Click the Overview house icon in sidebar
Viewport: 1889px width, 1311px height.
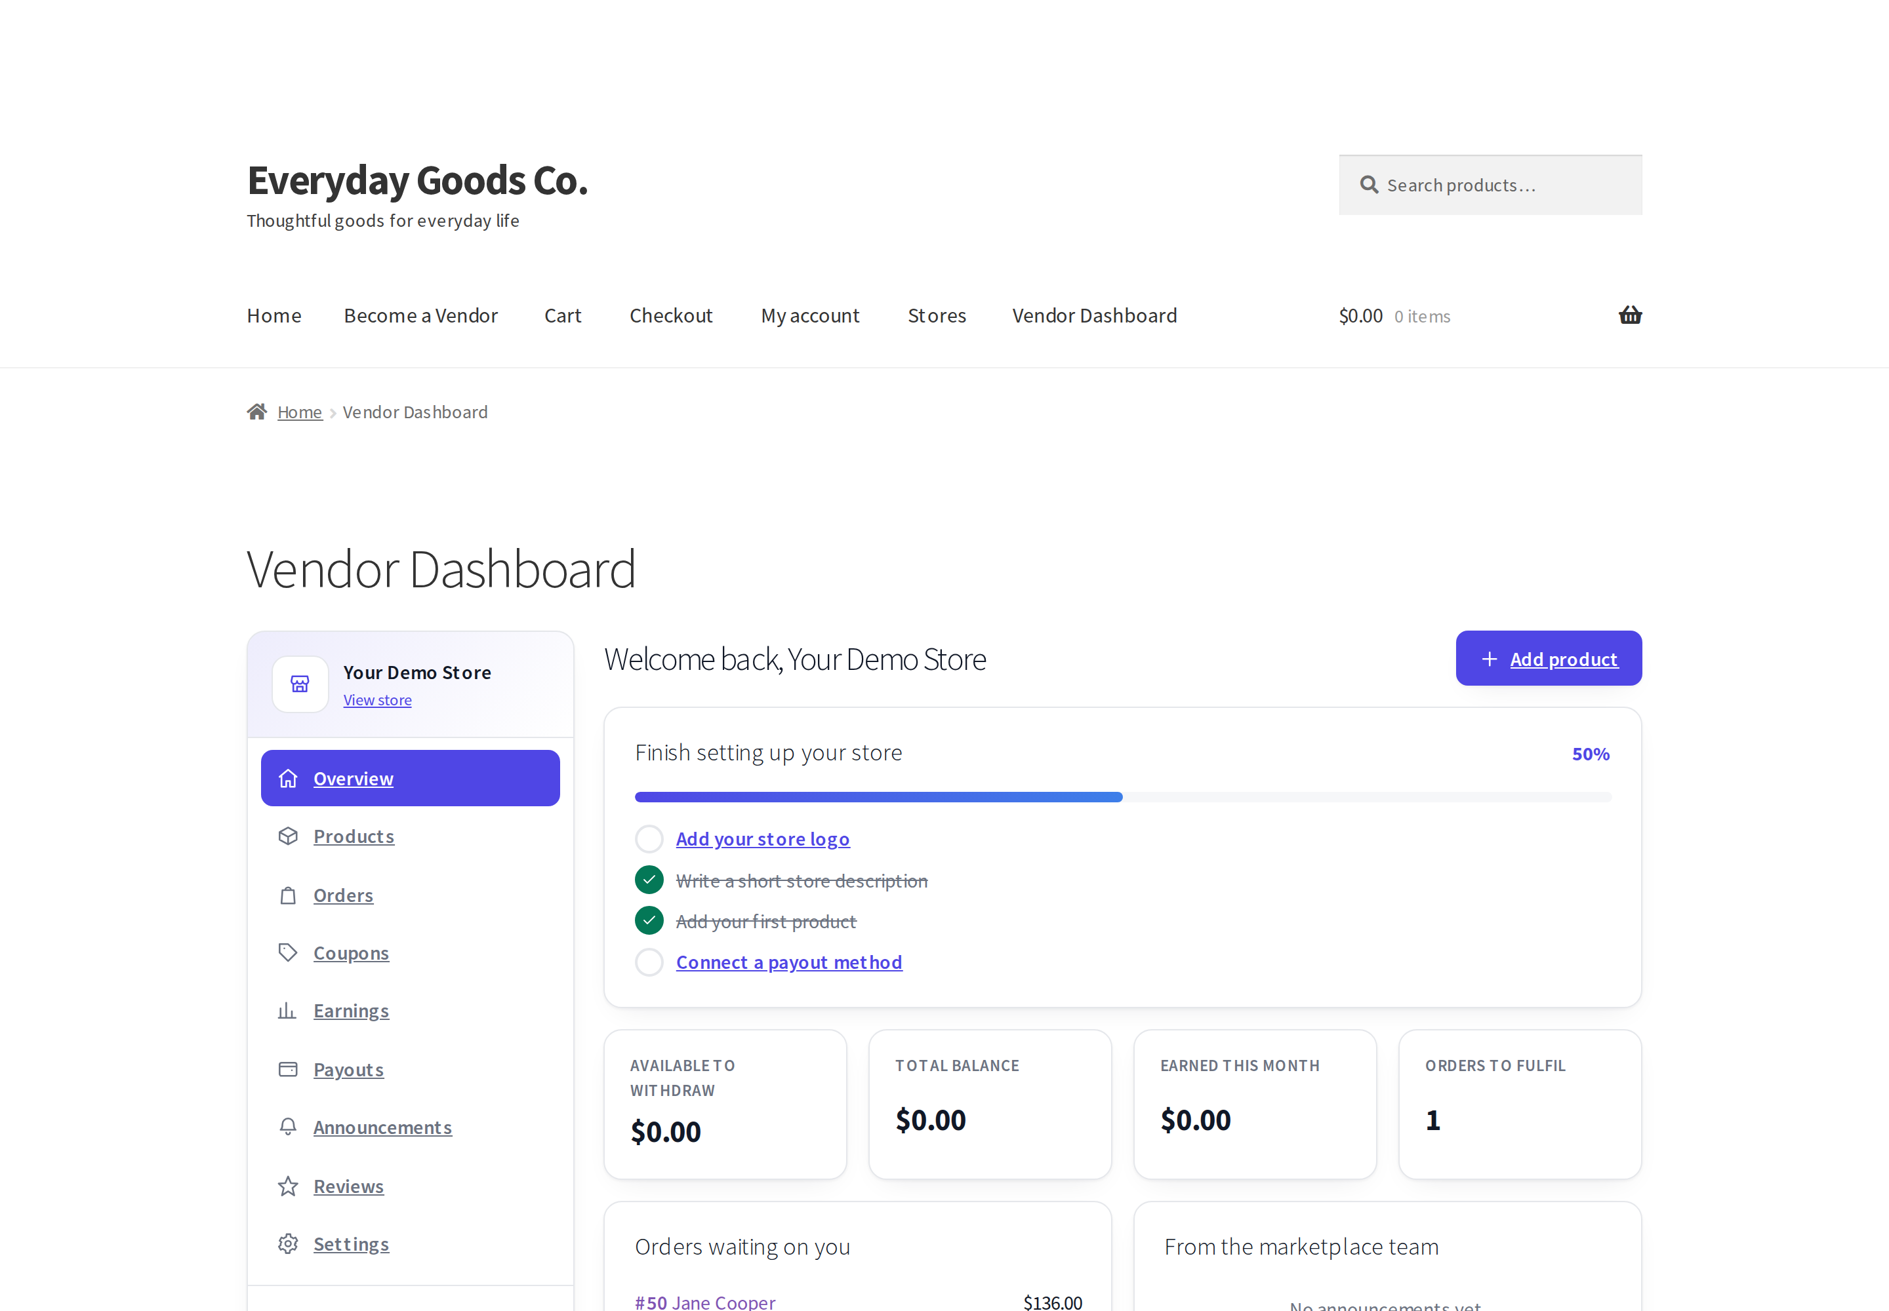click(x=288, y=778)
